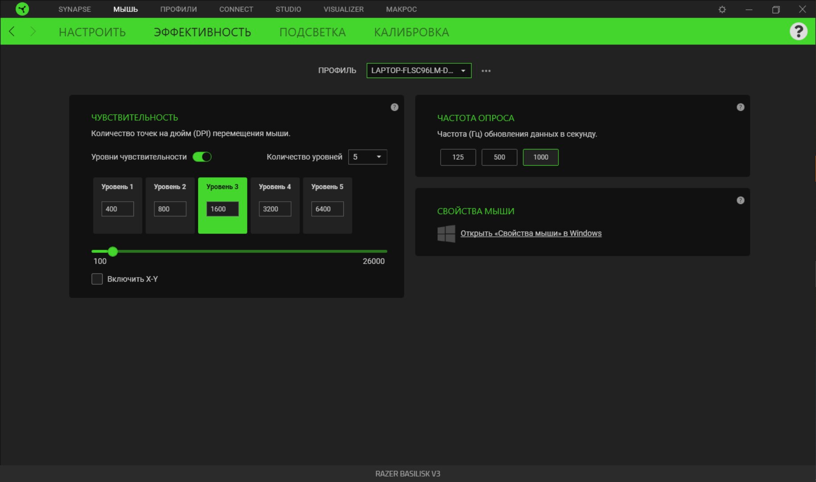The image size is (816, 482).
Task: Open the МАКРОС tab
Action: pyautogui.click(x=401, y=9)
